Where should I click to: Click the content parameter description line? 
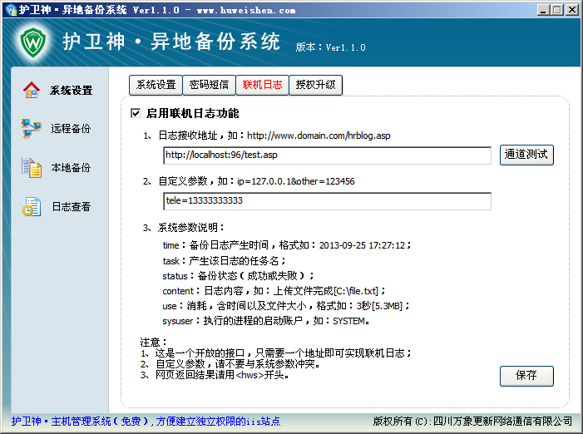(x=274, y=290)
